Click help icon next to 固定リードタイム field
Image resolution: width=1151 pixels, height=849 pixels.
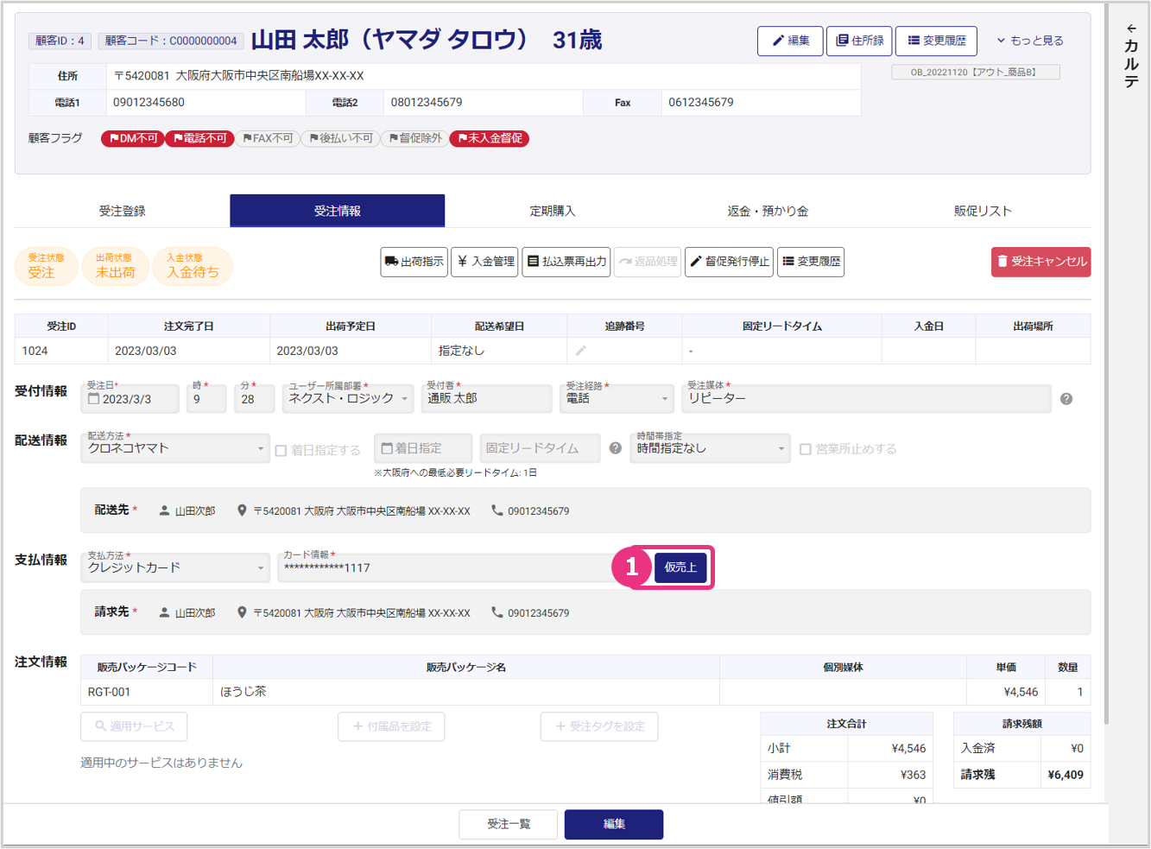615,448
